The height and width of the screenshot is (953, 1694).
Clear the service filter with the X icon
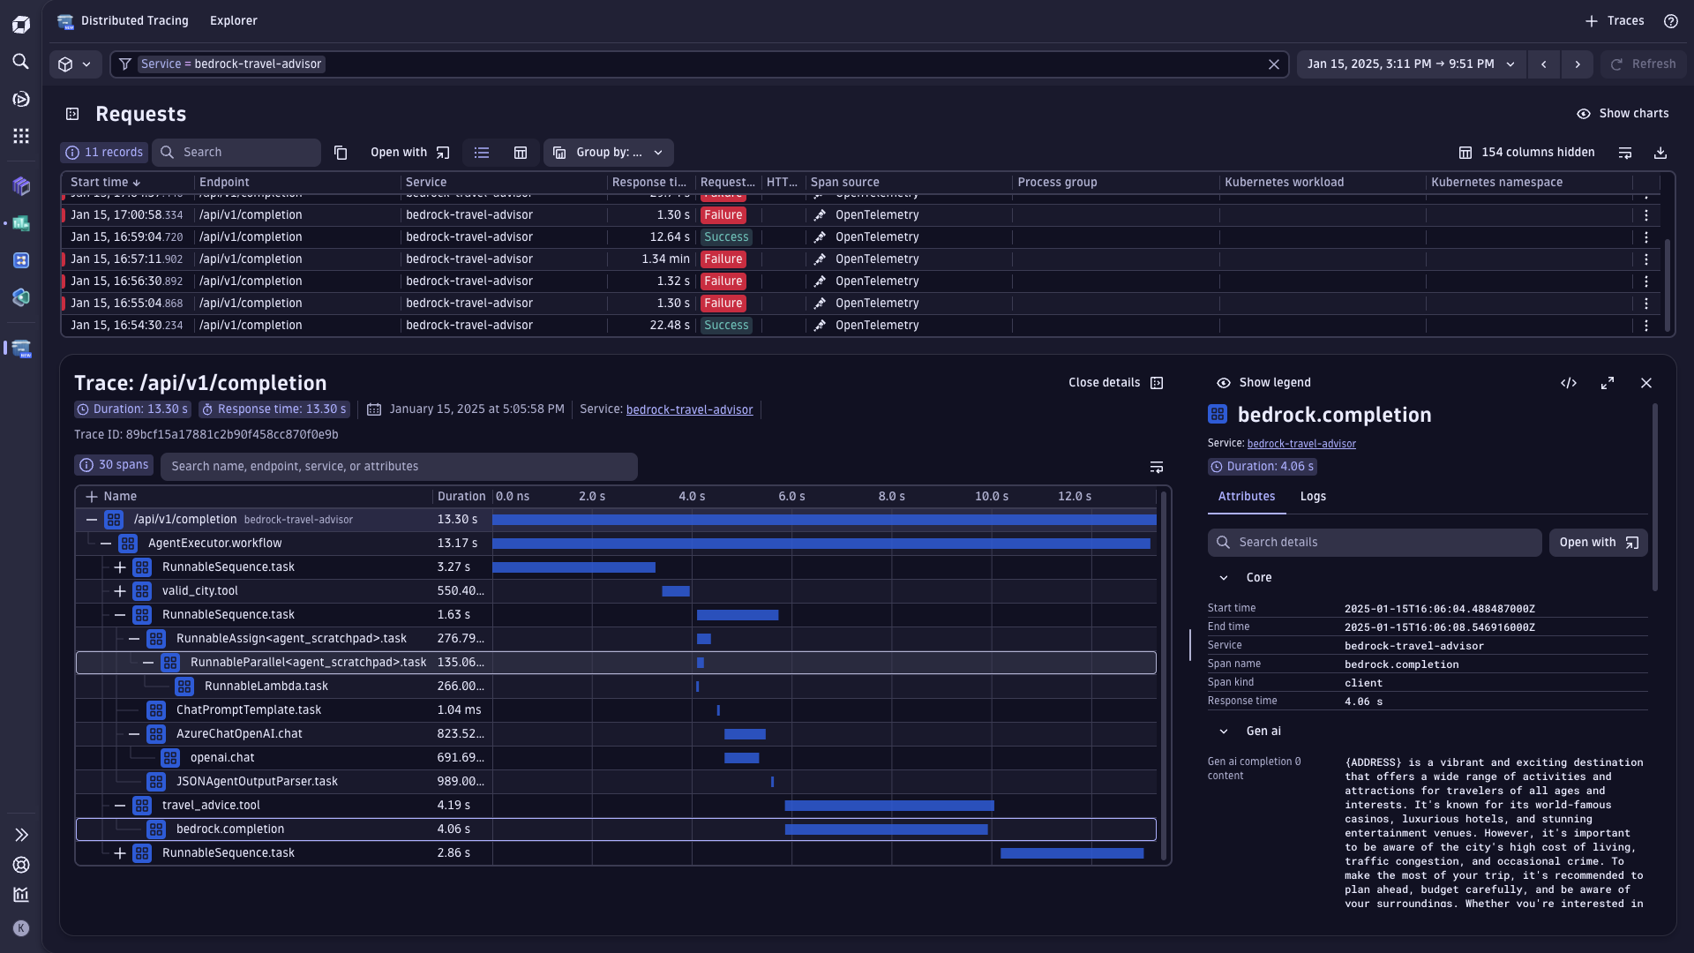(1274, 64)
